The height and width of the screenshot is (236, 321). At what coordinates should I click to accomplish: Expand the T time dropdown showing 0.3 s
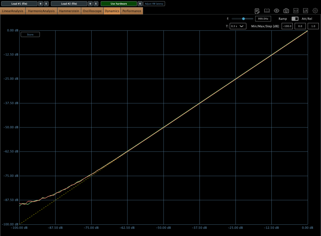(x=238, y=26)
